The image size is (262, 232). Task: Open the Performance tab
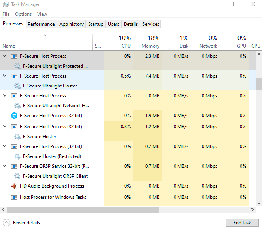pyautogui.click(x=41, y=24)
